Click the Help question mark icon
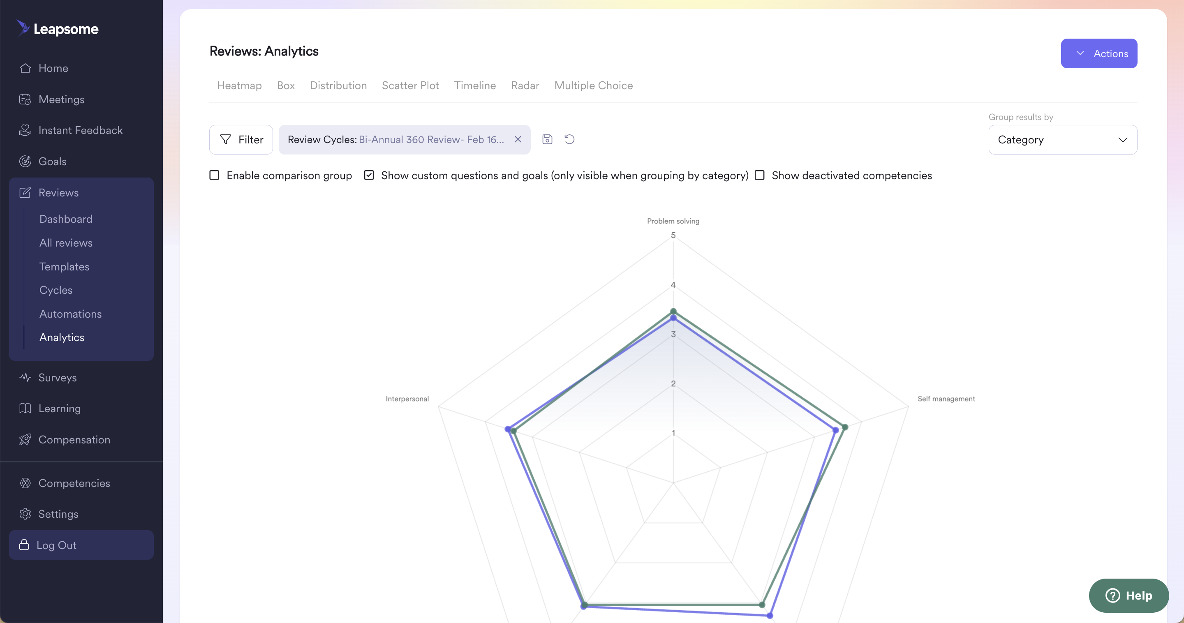The image size is (1184, 623). pos(1113,595)
